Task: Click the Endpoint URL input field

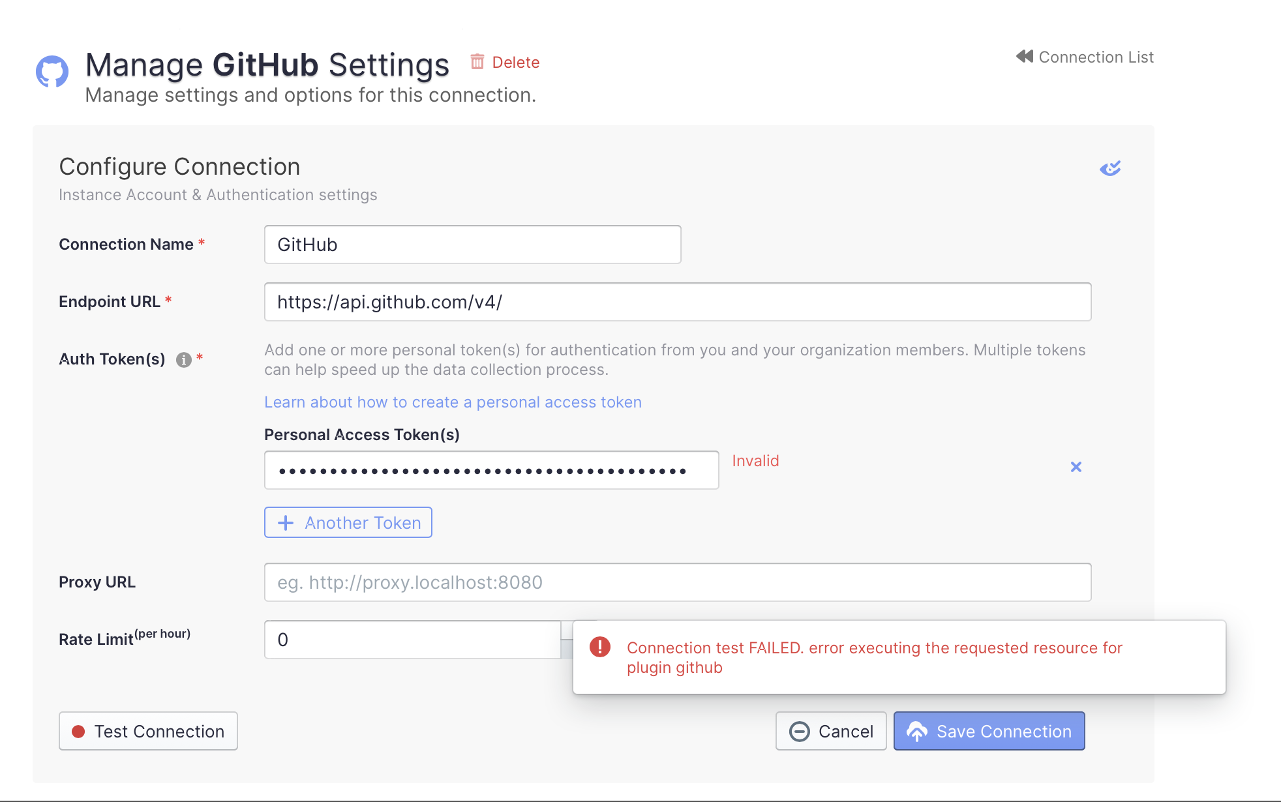Action: 677,302
